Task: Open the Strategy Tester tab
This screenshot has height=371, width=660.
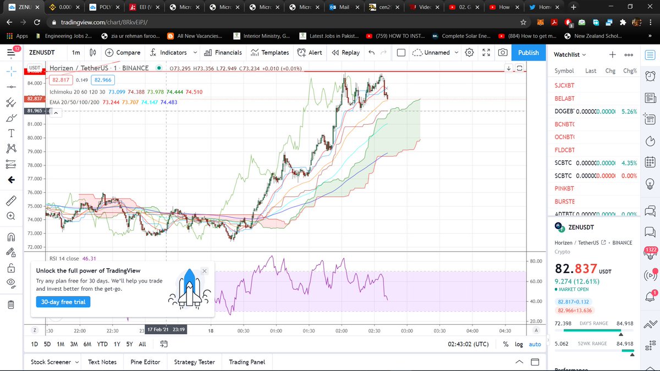Action: click(194, 362)
